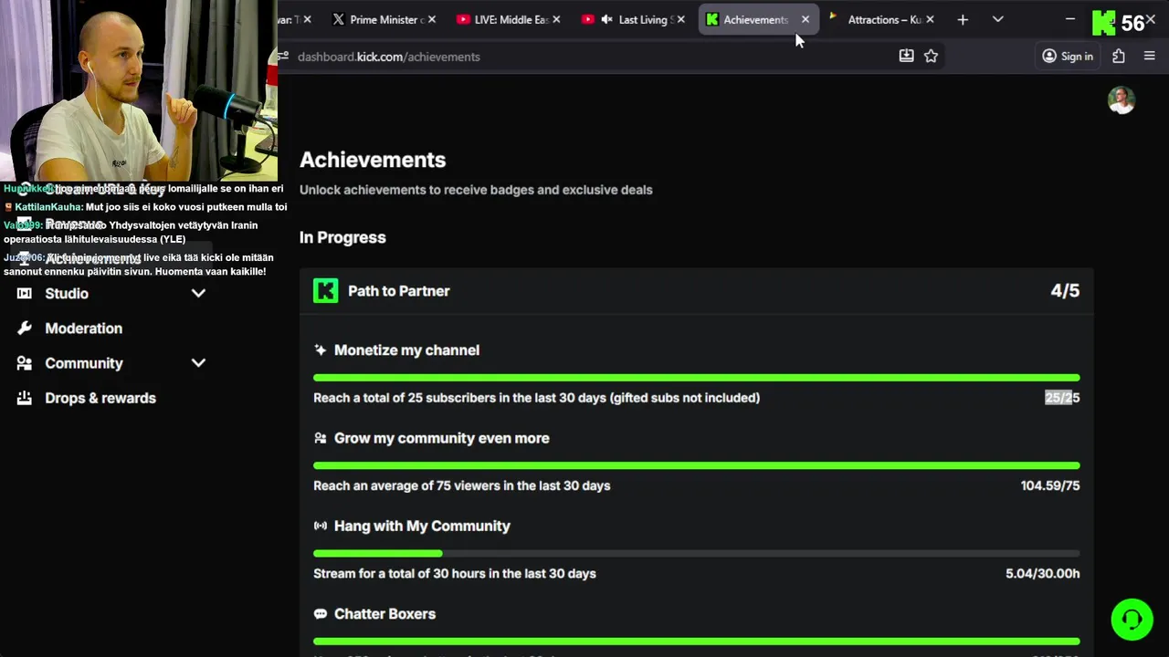The image size is (1169, 657).
Task: Open a new browser tab
Action: tap(963, 19)
